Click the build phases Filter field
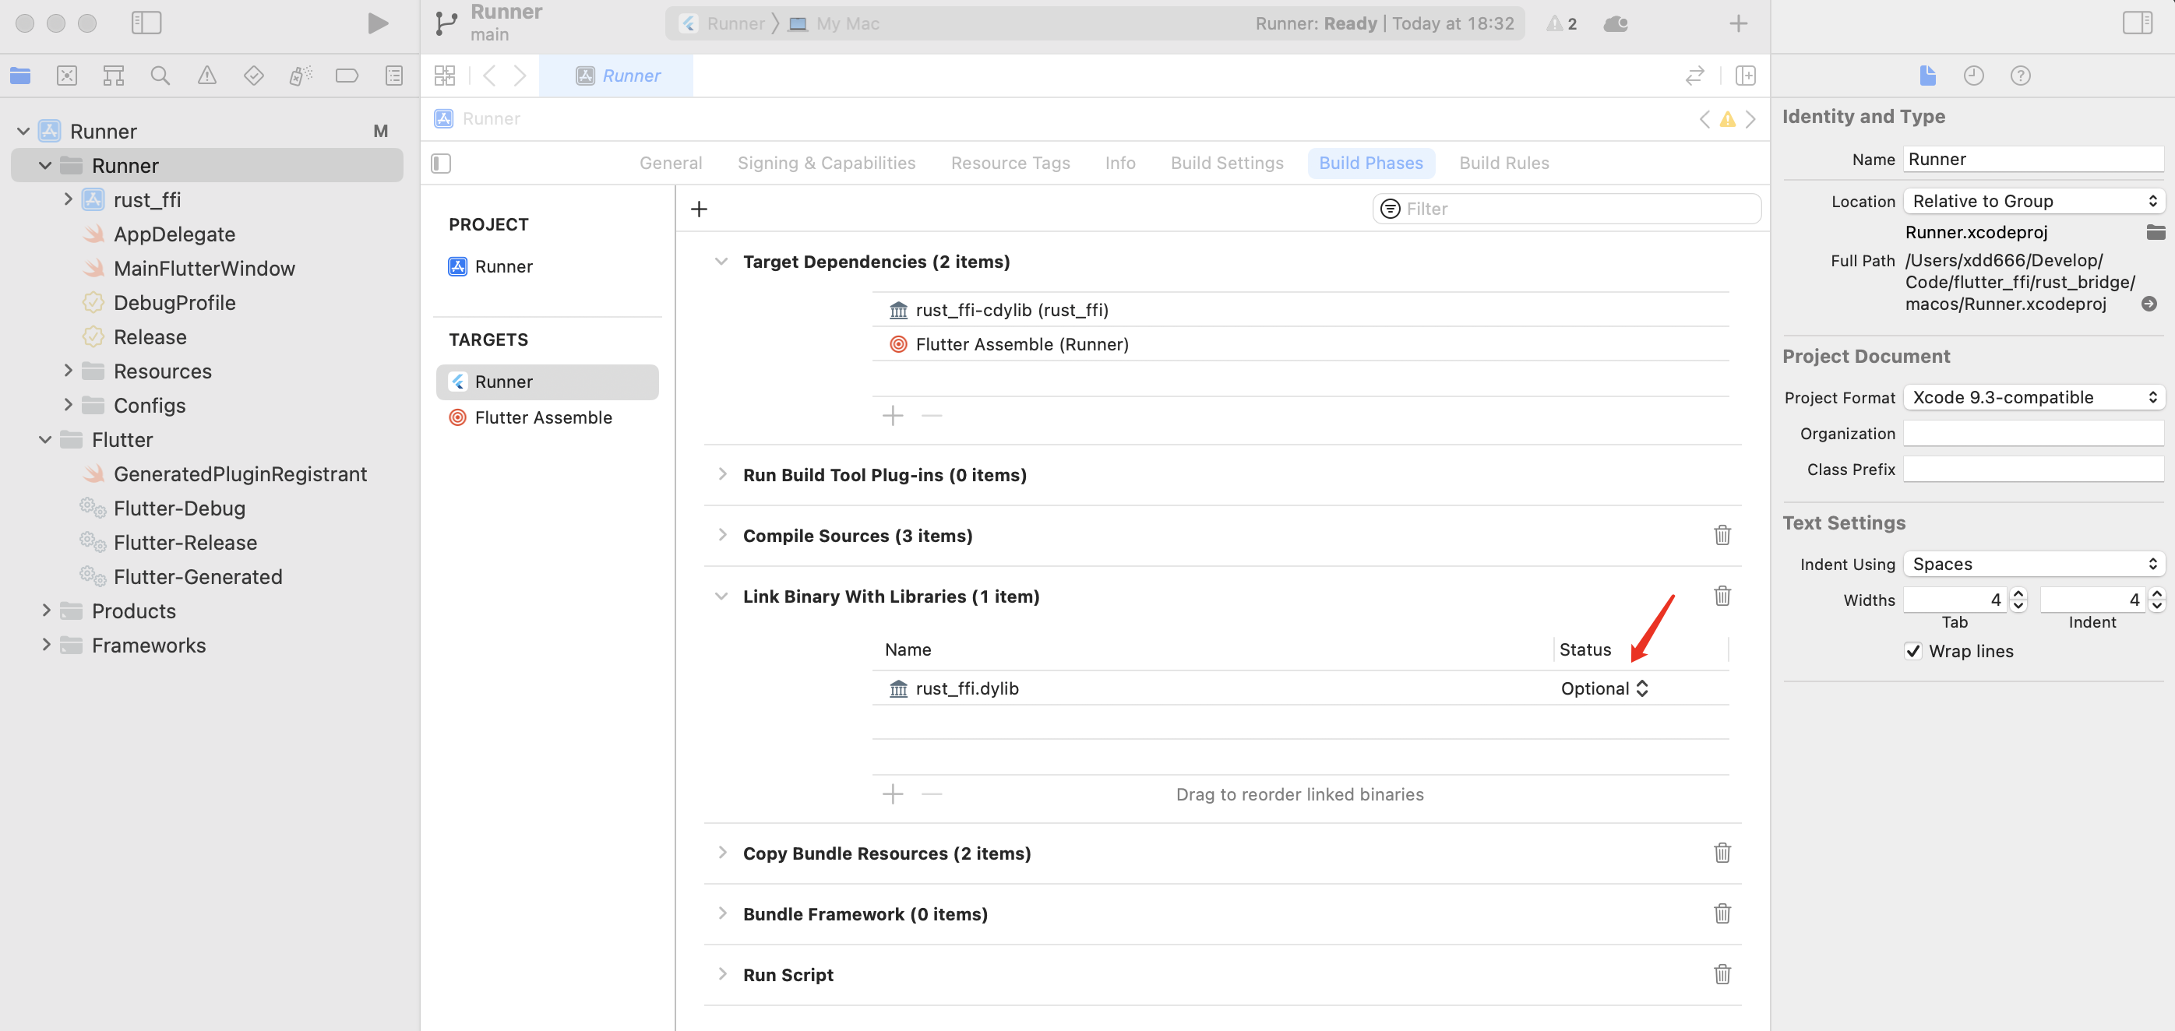2175x1031 pixels. (x=1579, y=209)
